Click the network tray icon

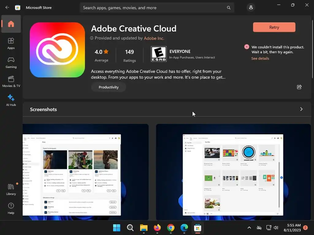pos(269,228)
